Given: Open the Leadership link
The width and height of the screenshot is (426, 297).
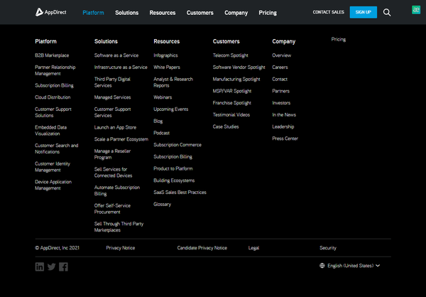Looking at the screenshot, I should pyautogui.click(x=283, y=126).
